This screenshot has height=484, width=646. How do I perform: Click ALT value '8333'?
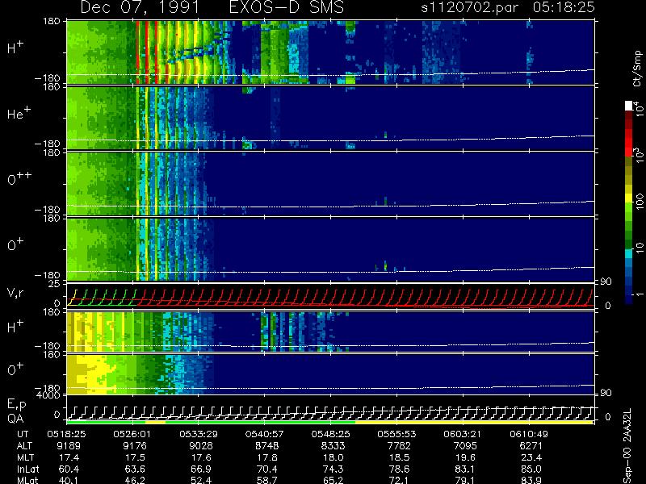[x=333, y=446]
